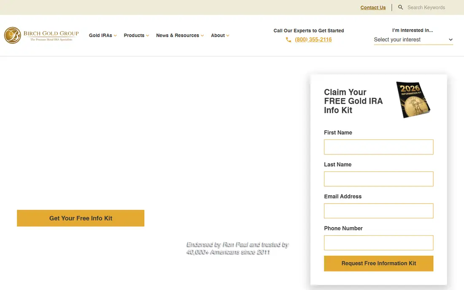Submit Request Free Information Kit button
The image size is (464, 290).
[x=378, y=263]
